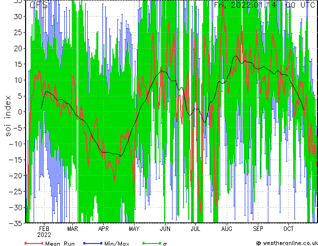
Task: Click the CFS model label
Action: (x=39, y=5)
